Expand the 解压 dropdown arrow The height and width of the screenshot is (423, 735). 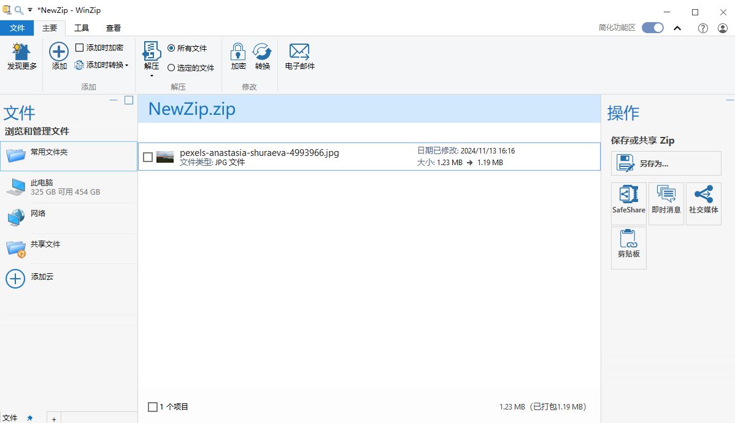click(152, 76)
